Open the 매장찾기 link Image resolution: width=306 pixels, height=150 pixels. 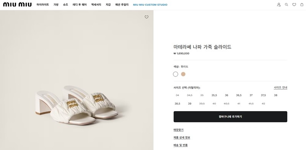(178, 130)
